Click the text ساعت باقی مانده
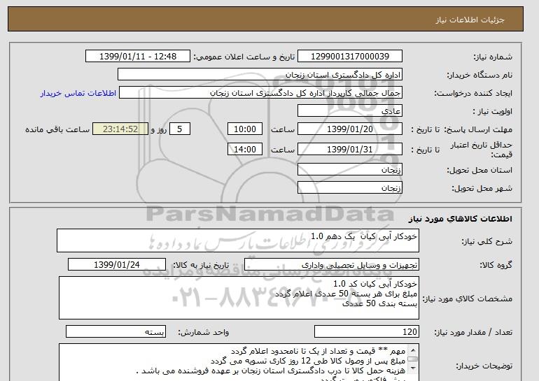Screen dimensions: 539x381 click(x=57, y=129)
